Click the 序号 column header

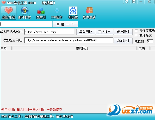click(x=6, y=48)
